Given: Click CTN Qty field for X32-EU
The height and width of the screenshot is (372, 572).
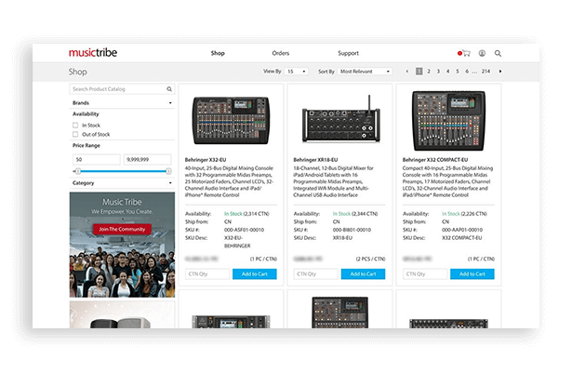Looking at the screenshot, I should pyautogui.click(x=207, y=274).
